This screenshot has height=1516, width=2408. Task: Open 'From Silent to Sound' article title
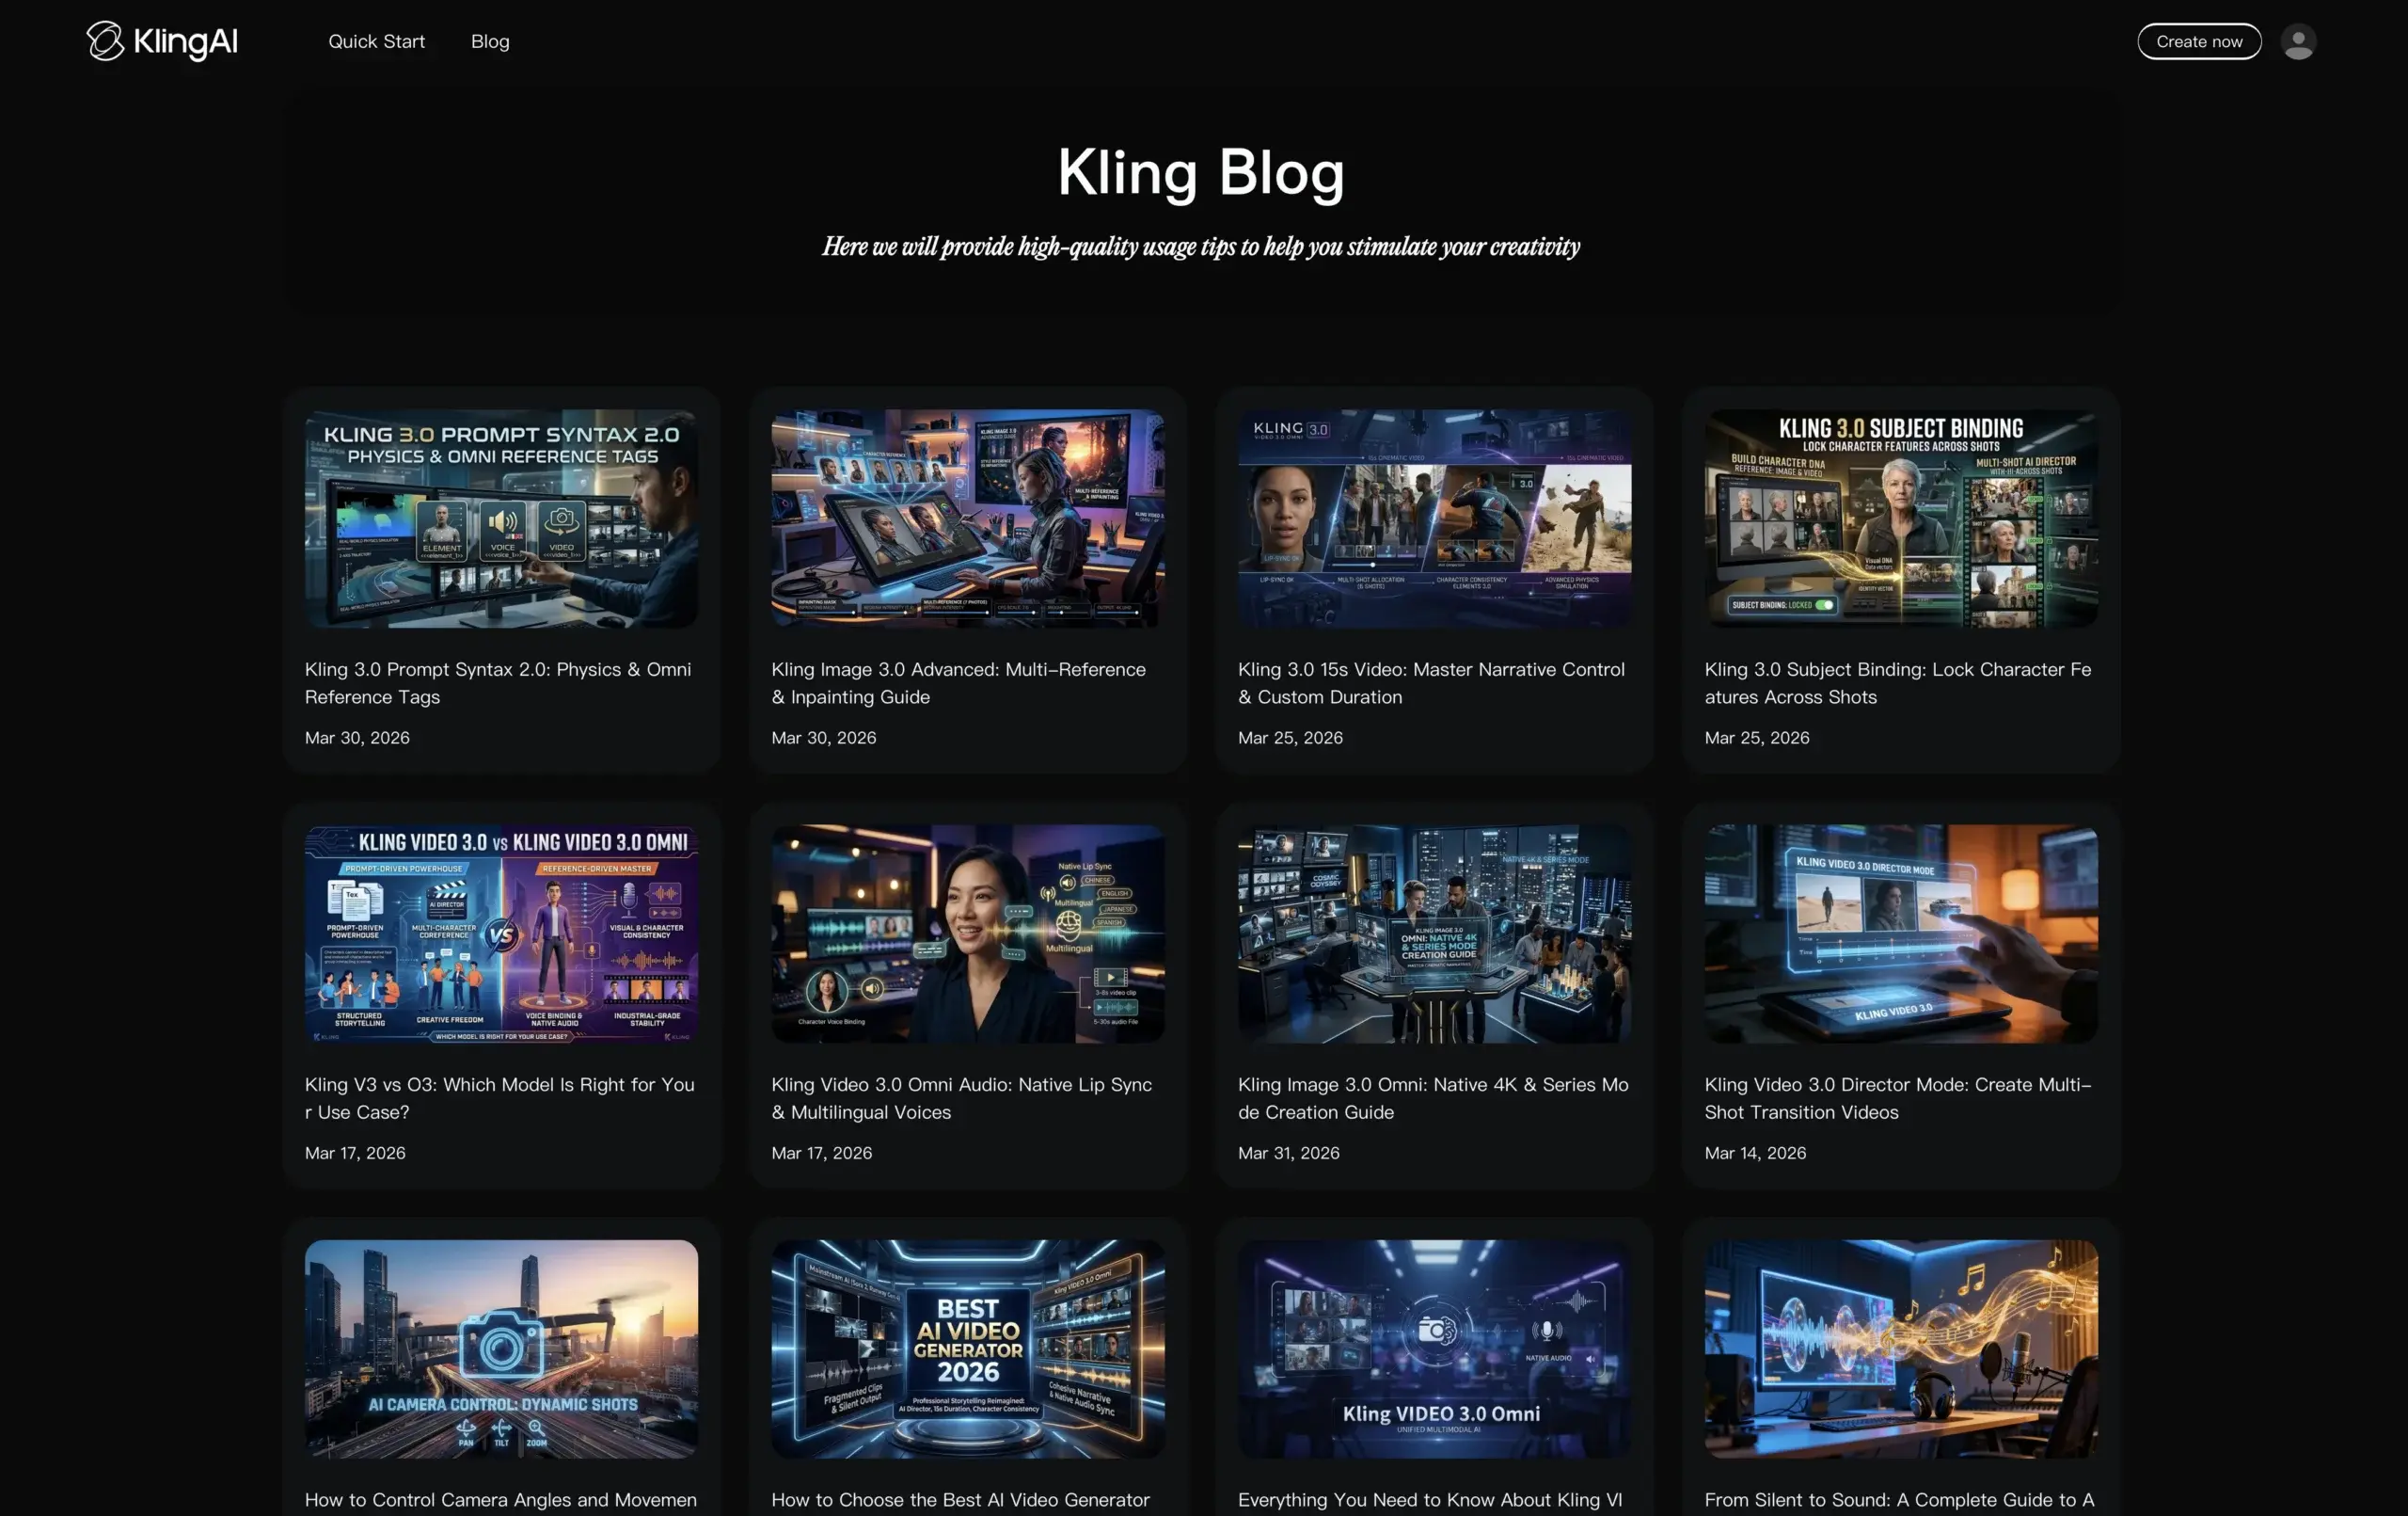click(1898, 1499)
